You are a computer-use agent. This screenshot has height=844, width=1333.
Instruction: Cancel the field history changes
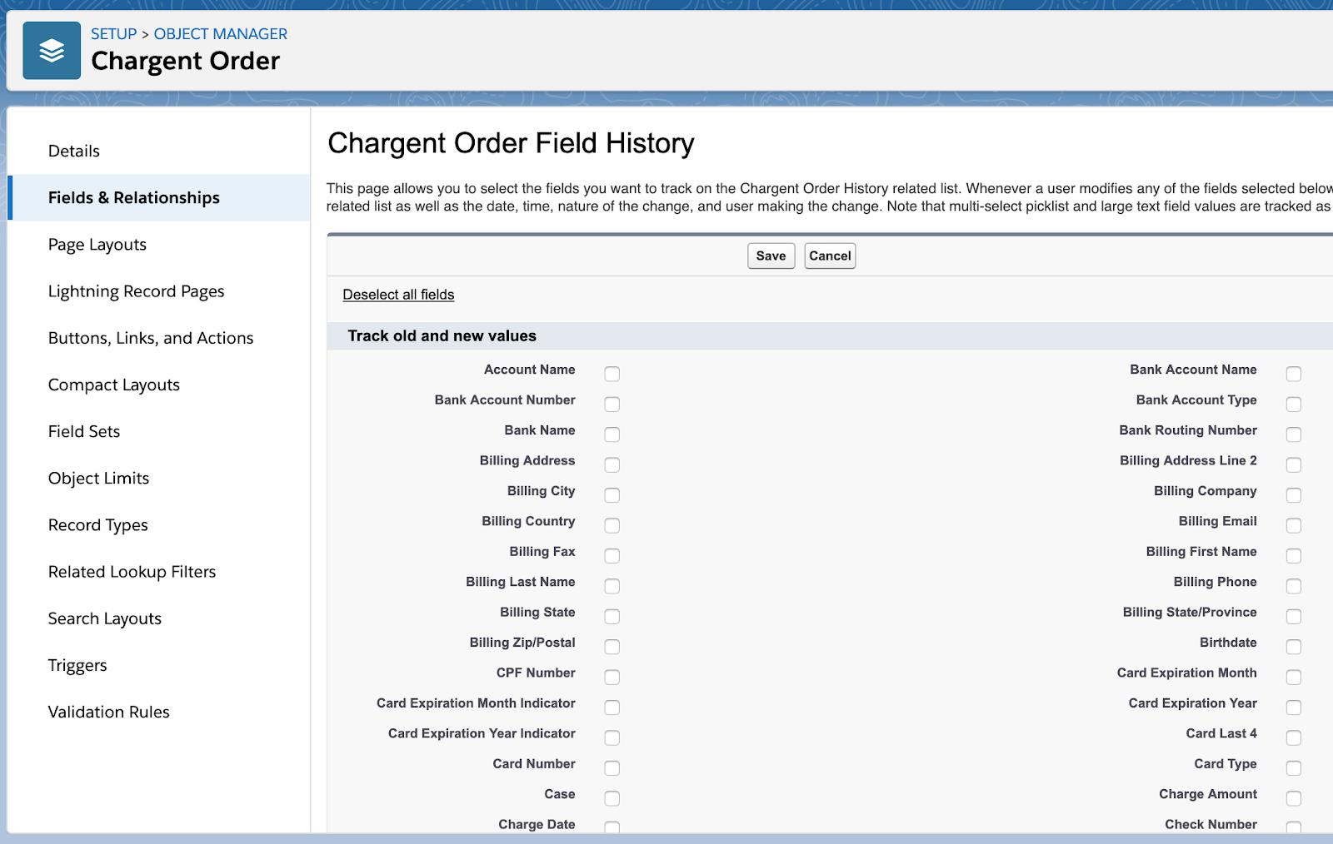point(829,256)
